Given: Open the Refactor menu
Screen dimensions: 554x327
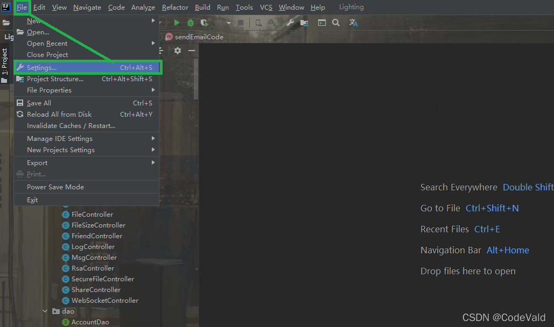Looking at the screenshot, I should pyautogui.click(x=175, y=8).
